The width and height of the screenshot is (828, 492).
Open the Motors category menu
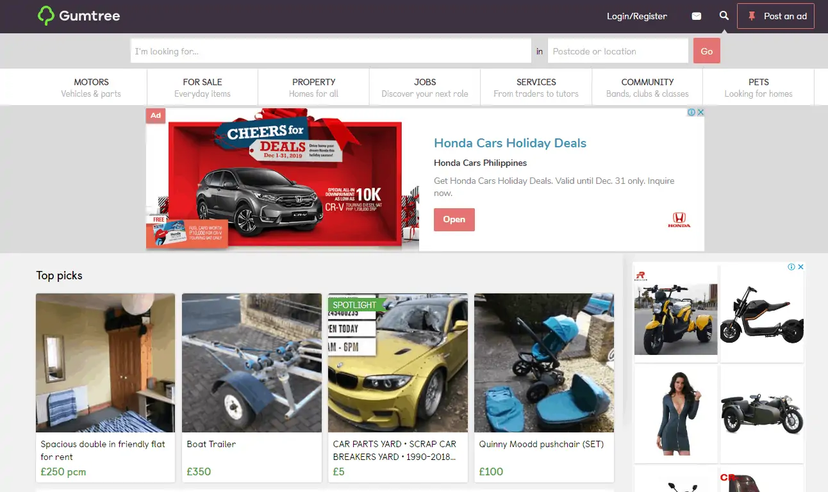point(91,87)
